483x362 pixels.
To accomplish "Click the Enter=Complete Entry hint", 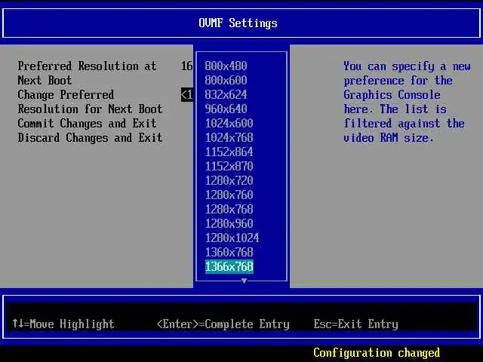I will [223, 324].
